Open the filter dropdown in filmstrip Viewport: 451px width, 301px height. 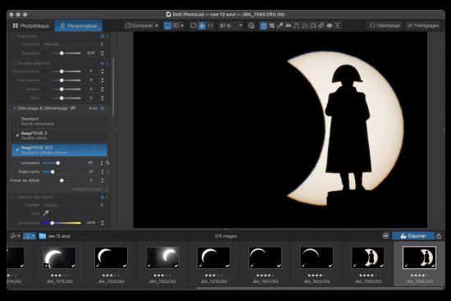(x=30, y=236)
